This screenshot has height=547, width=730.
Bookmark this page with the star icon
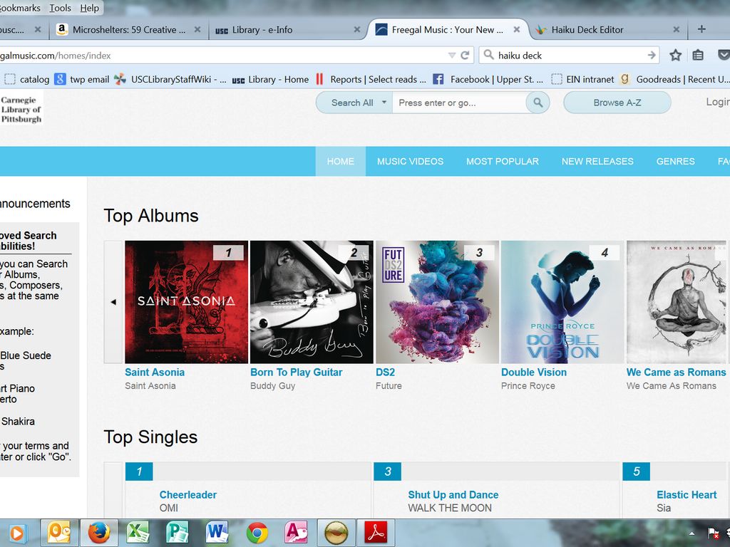point(675,55)
